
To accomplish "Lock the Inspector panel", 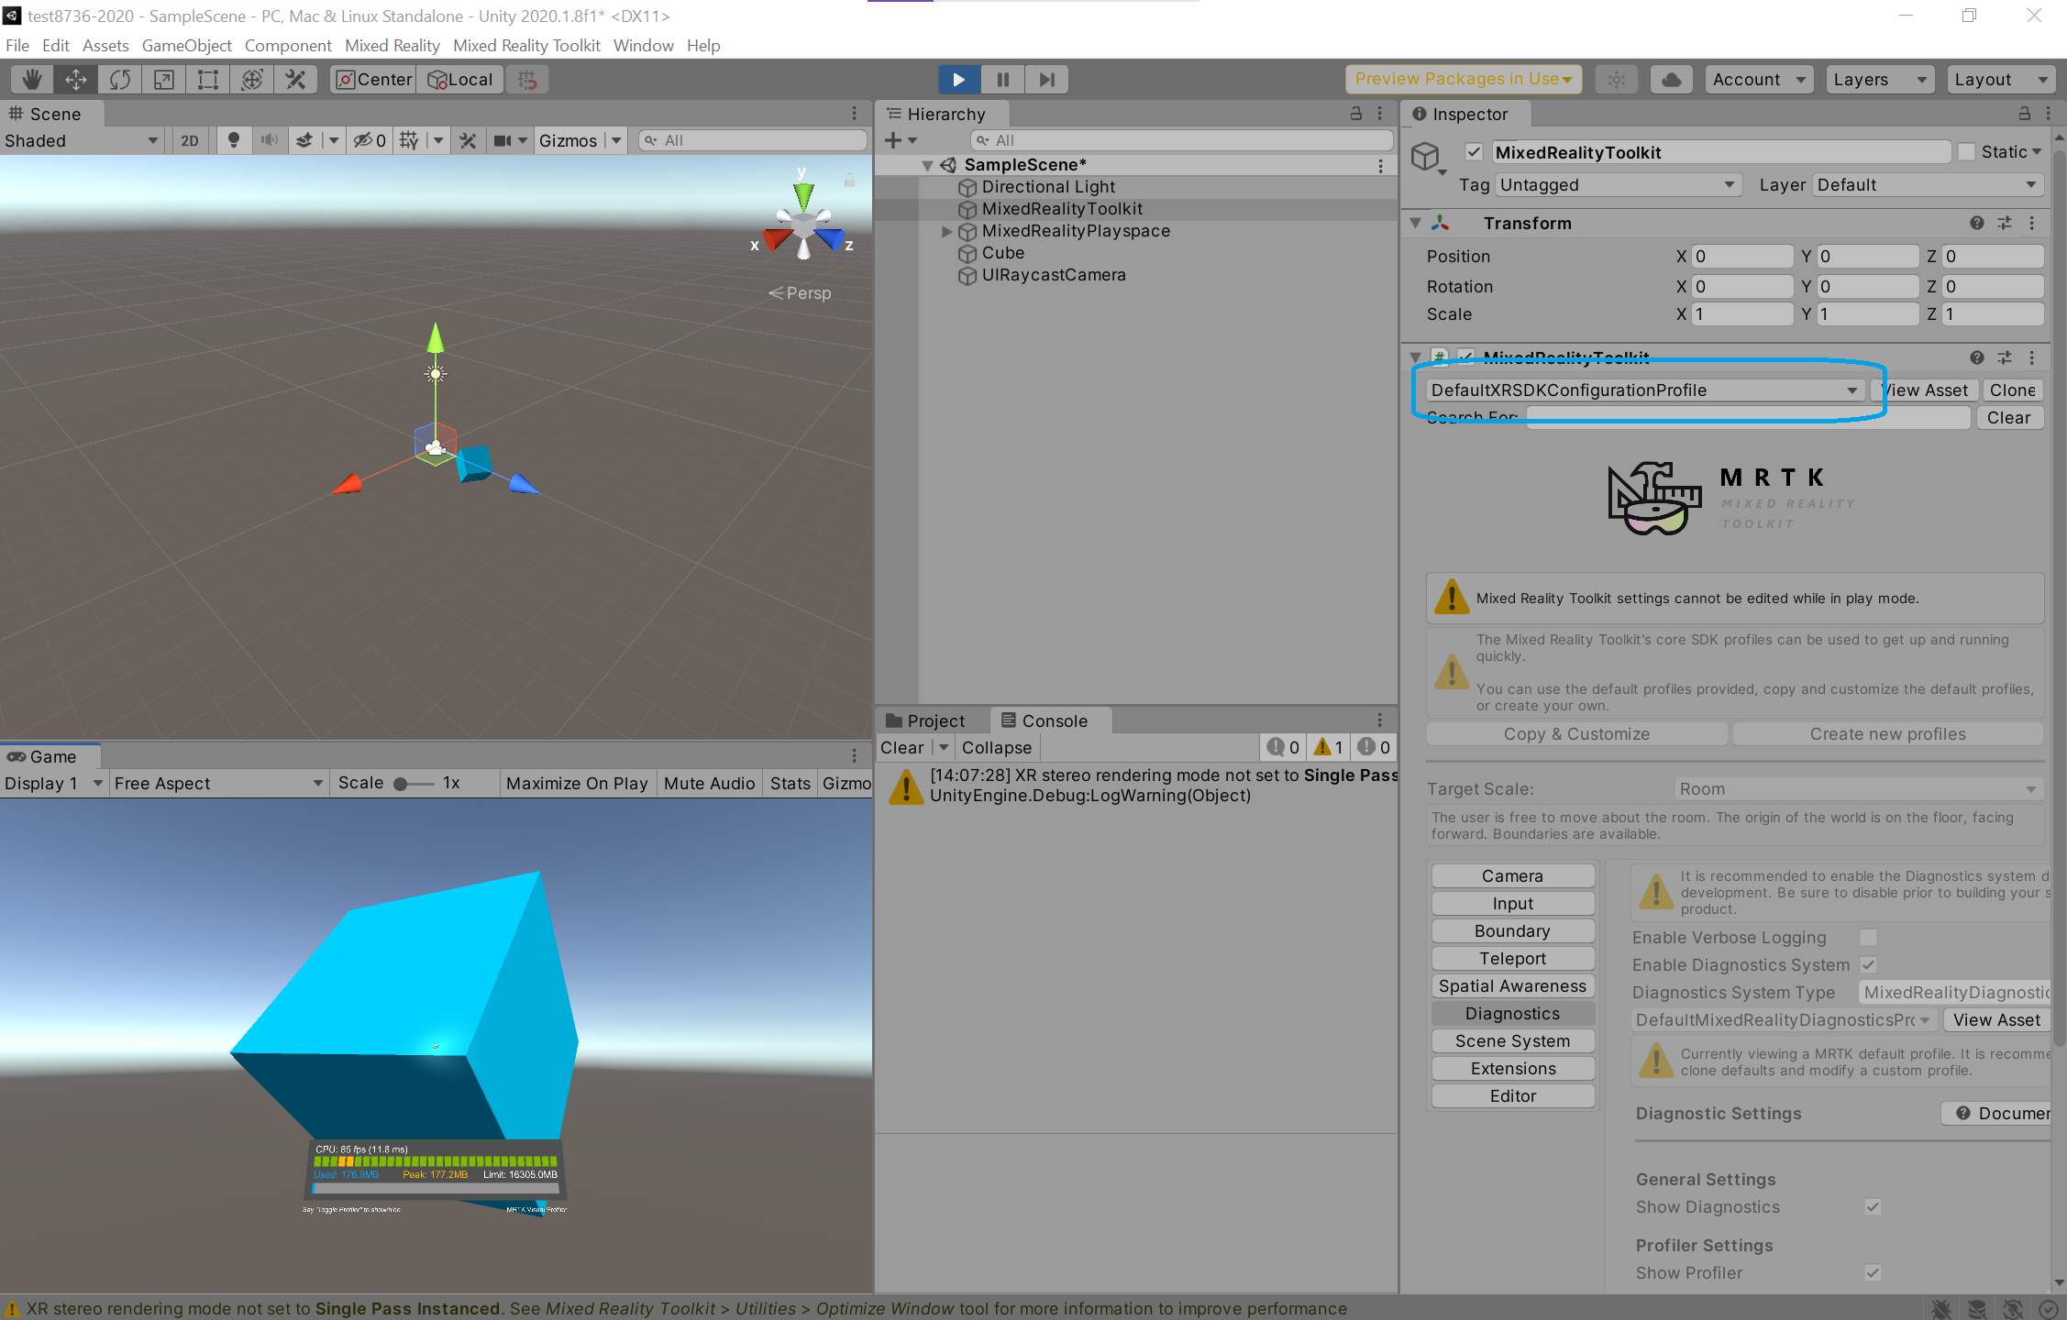I will pyautogui.click(x=2024, y=114).
